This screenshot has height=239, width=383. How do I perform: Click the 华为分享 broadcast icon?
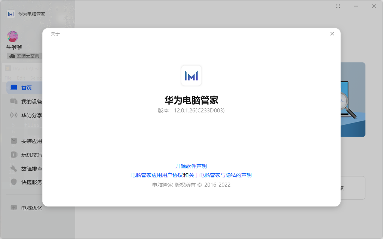pos(14,115)
